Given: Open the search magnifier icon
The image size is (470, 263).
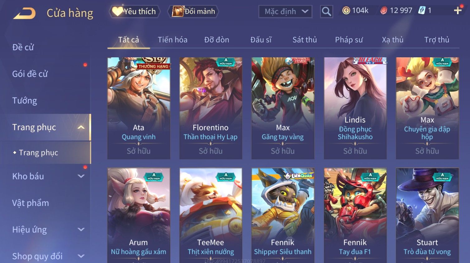Looking at the screenshot, I should pyautogui.click(x=326, y=12).
